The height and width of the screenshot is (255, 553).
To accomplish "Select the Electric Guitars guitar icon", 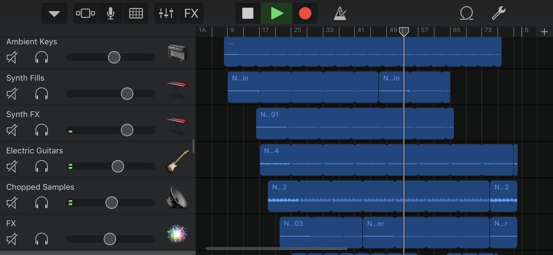I will (x=177, y=161).
